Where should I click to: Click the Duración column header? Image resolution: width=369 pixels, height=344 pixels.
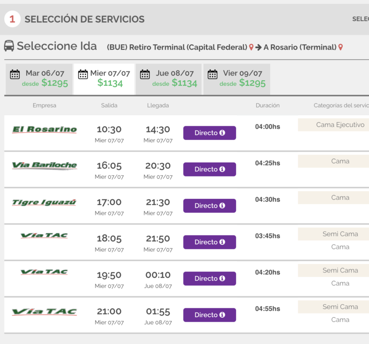click(268, 105)
